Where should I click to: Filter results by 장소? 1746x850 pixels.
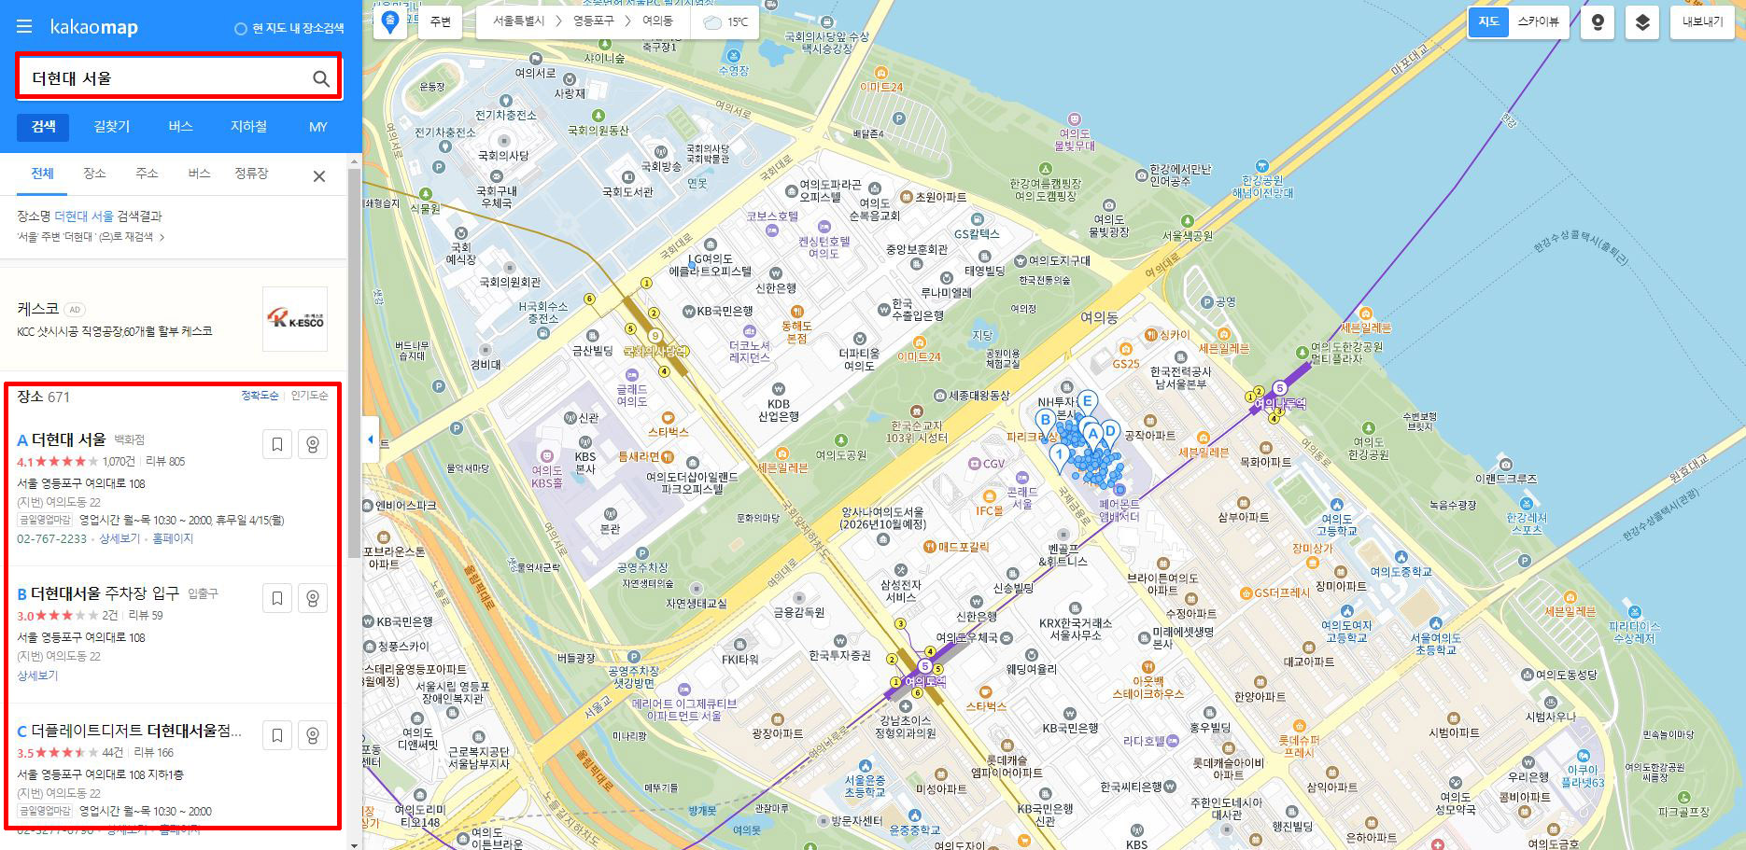point(94,174)
